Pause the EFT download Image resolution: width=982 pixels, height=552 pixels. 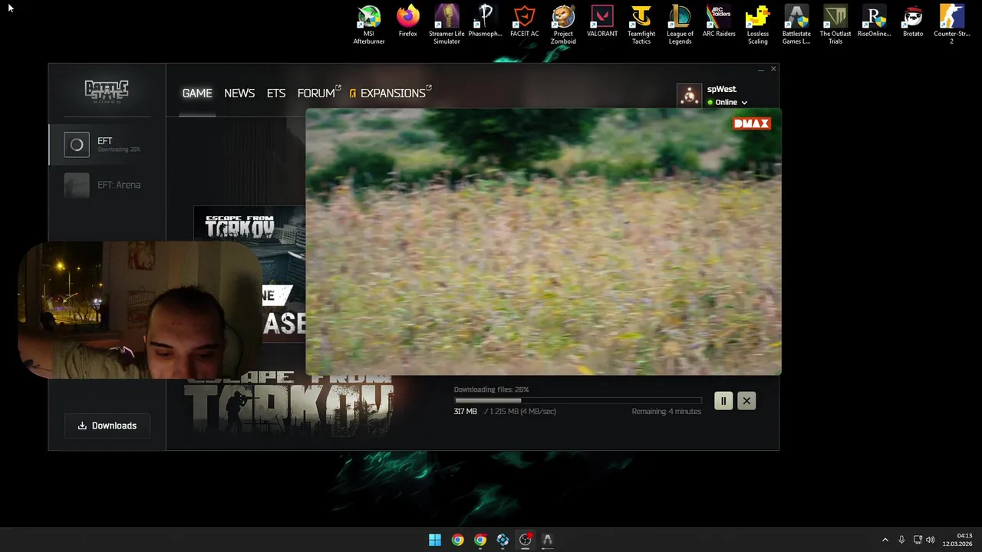coord(723,400)
